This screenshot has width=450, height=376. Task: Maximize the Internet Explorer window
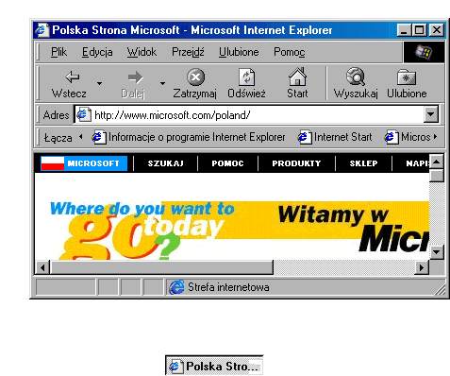click(420, 30)
